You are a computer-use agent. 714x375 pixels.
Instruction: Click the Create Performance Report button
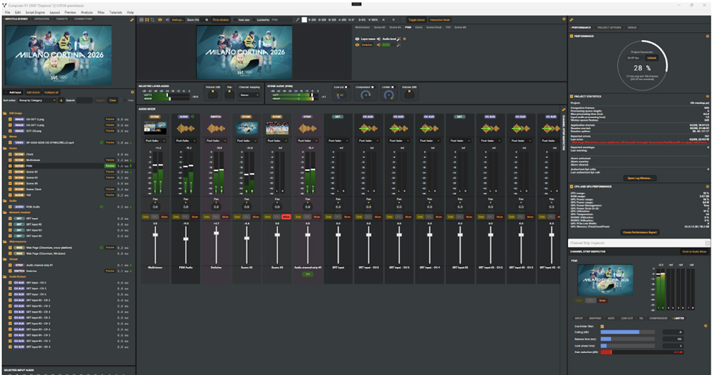tap(640, 232)
